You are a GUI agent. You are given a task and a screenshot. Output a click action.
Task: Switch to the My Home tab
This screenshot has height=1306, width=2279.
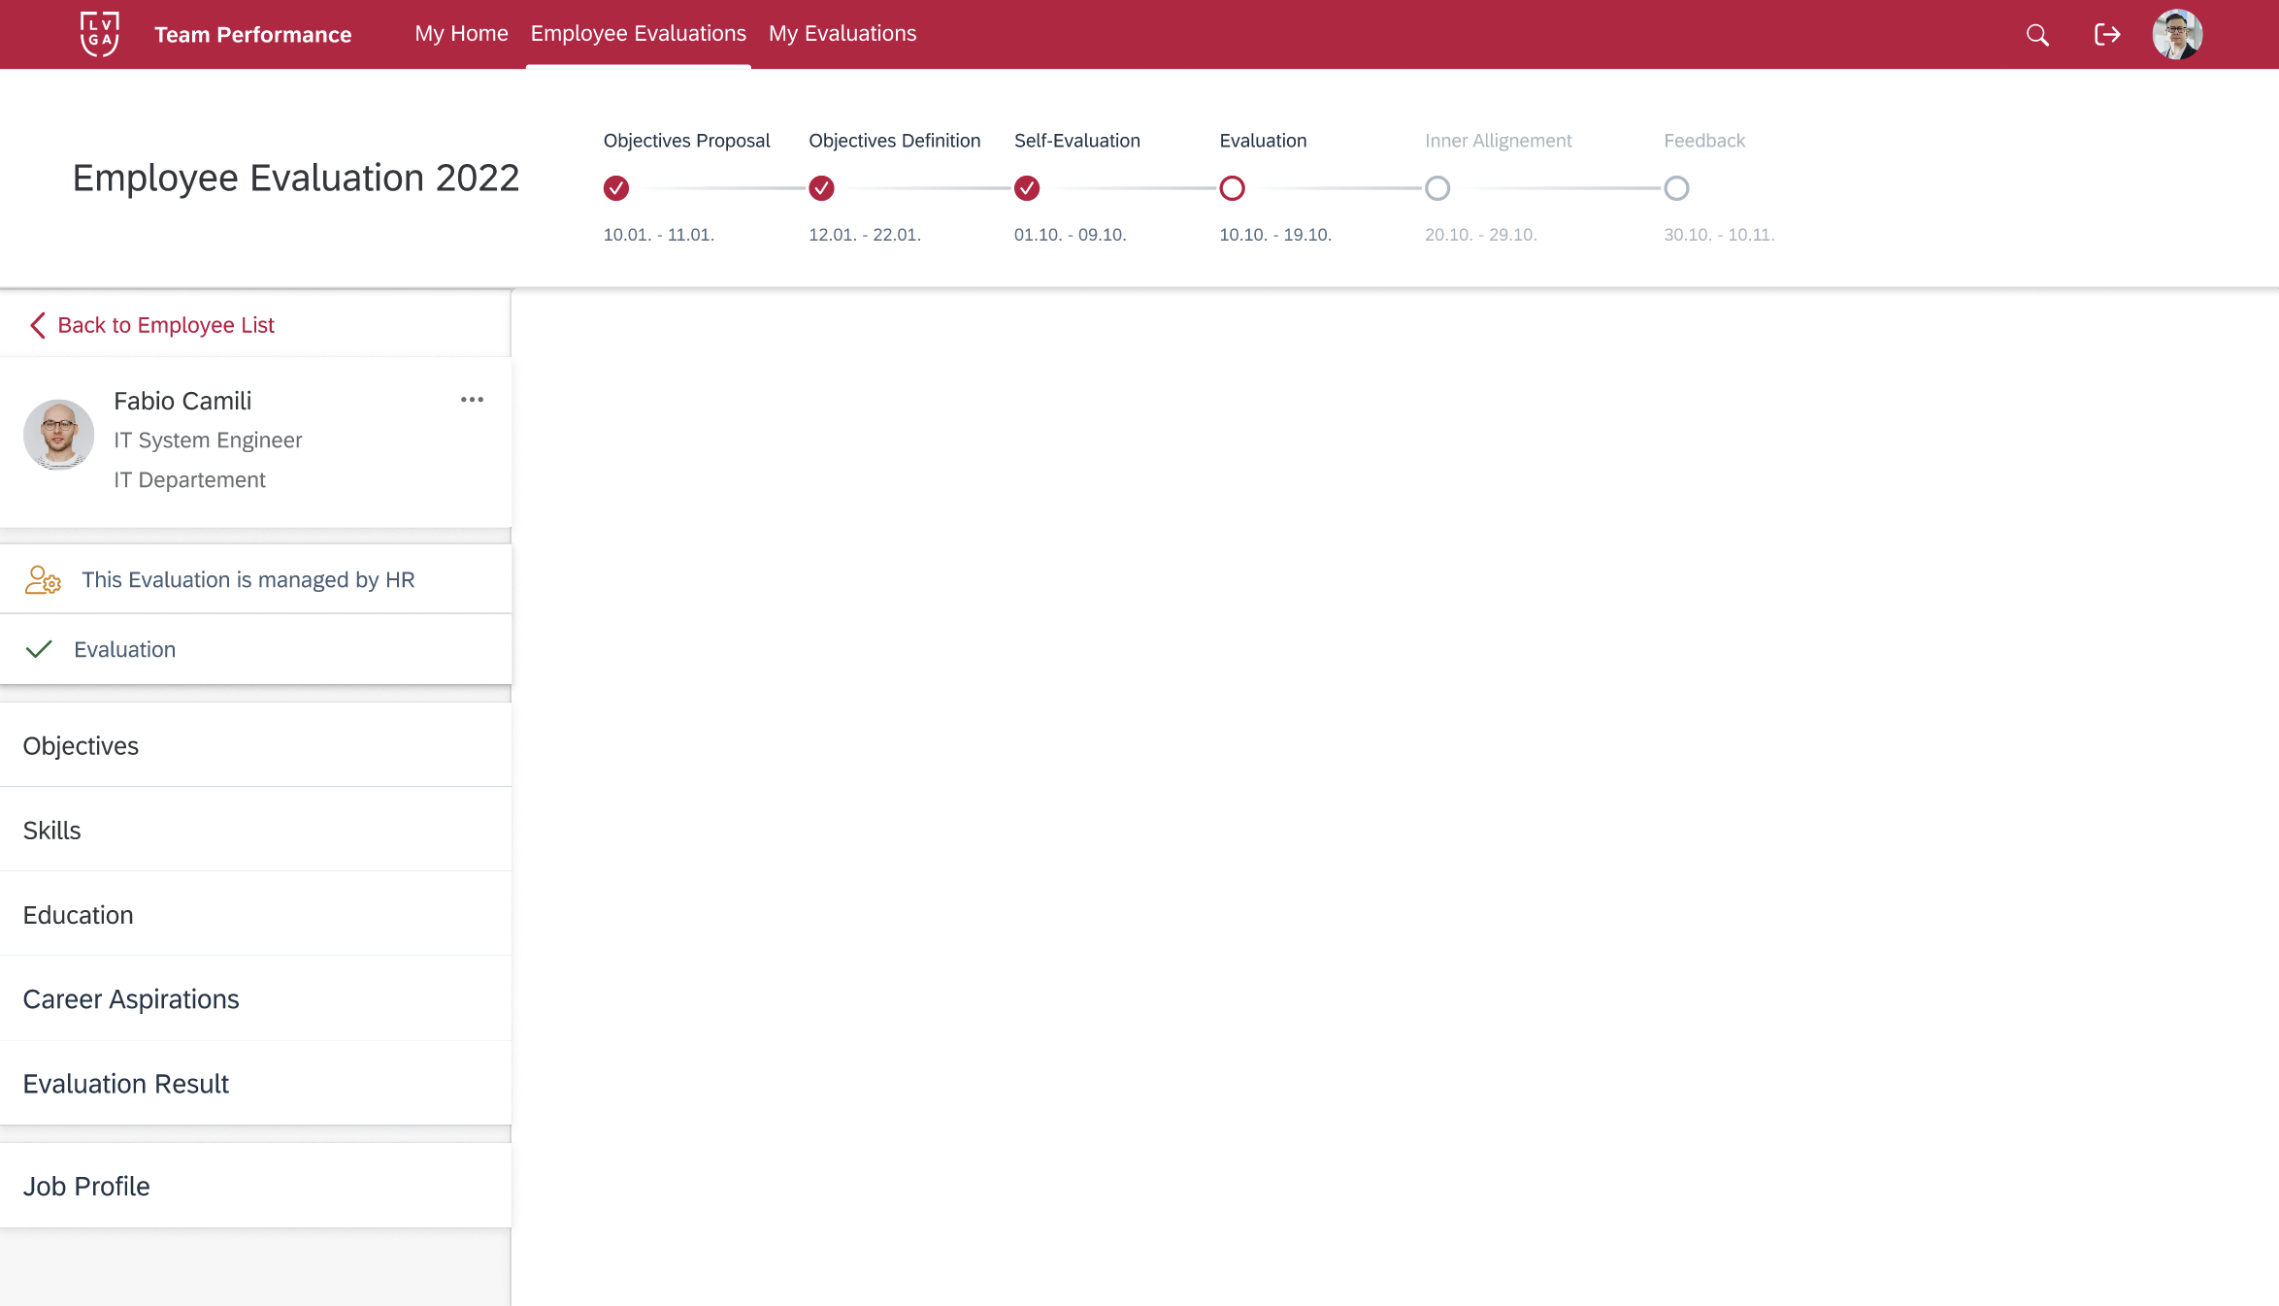(461, 34)
